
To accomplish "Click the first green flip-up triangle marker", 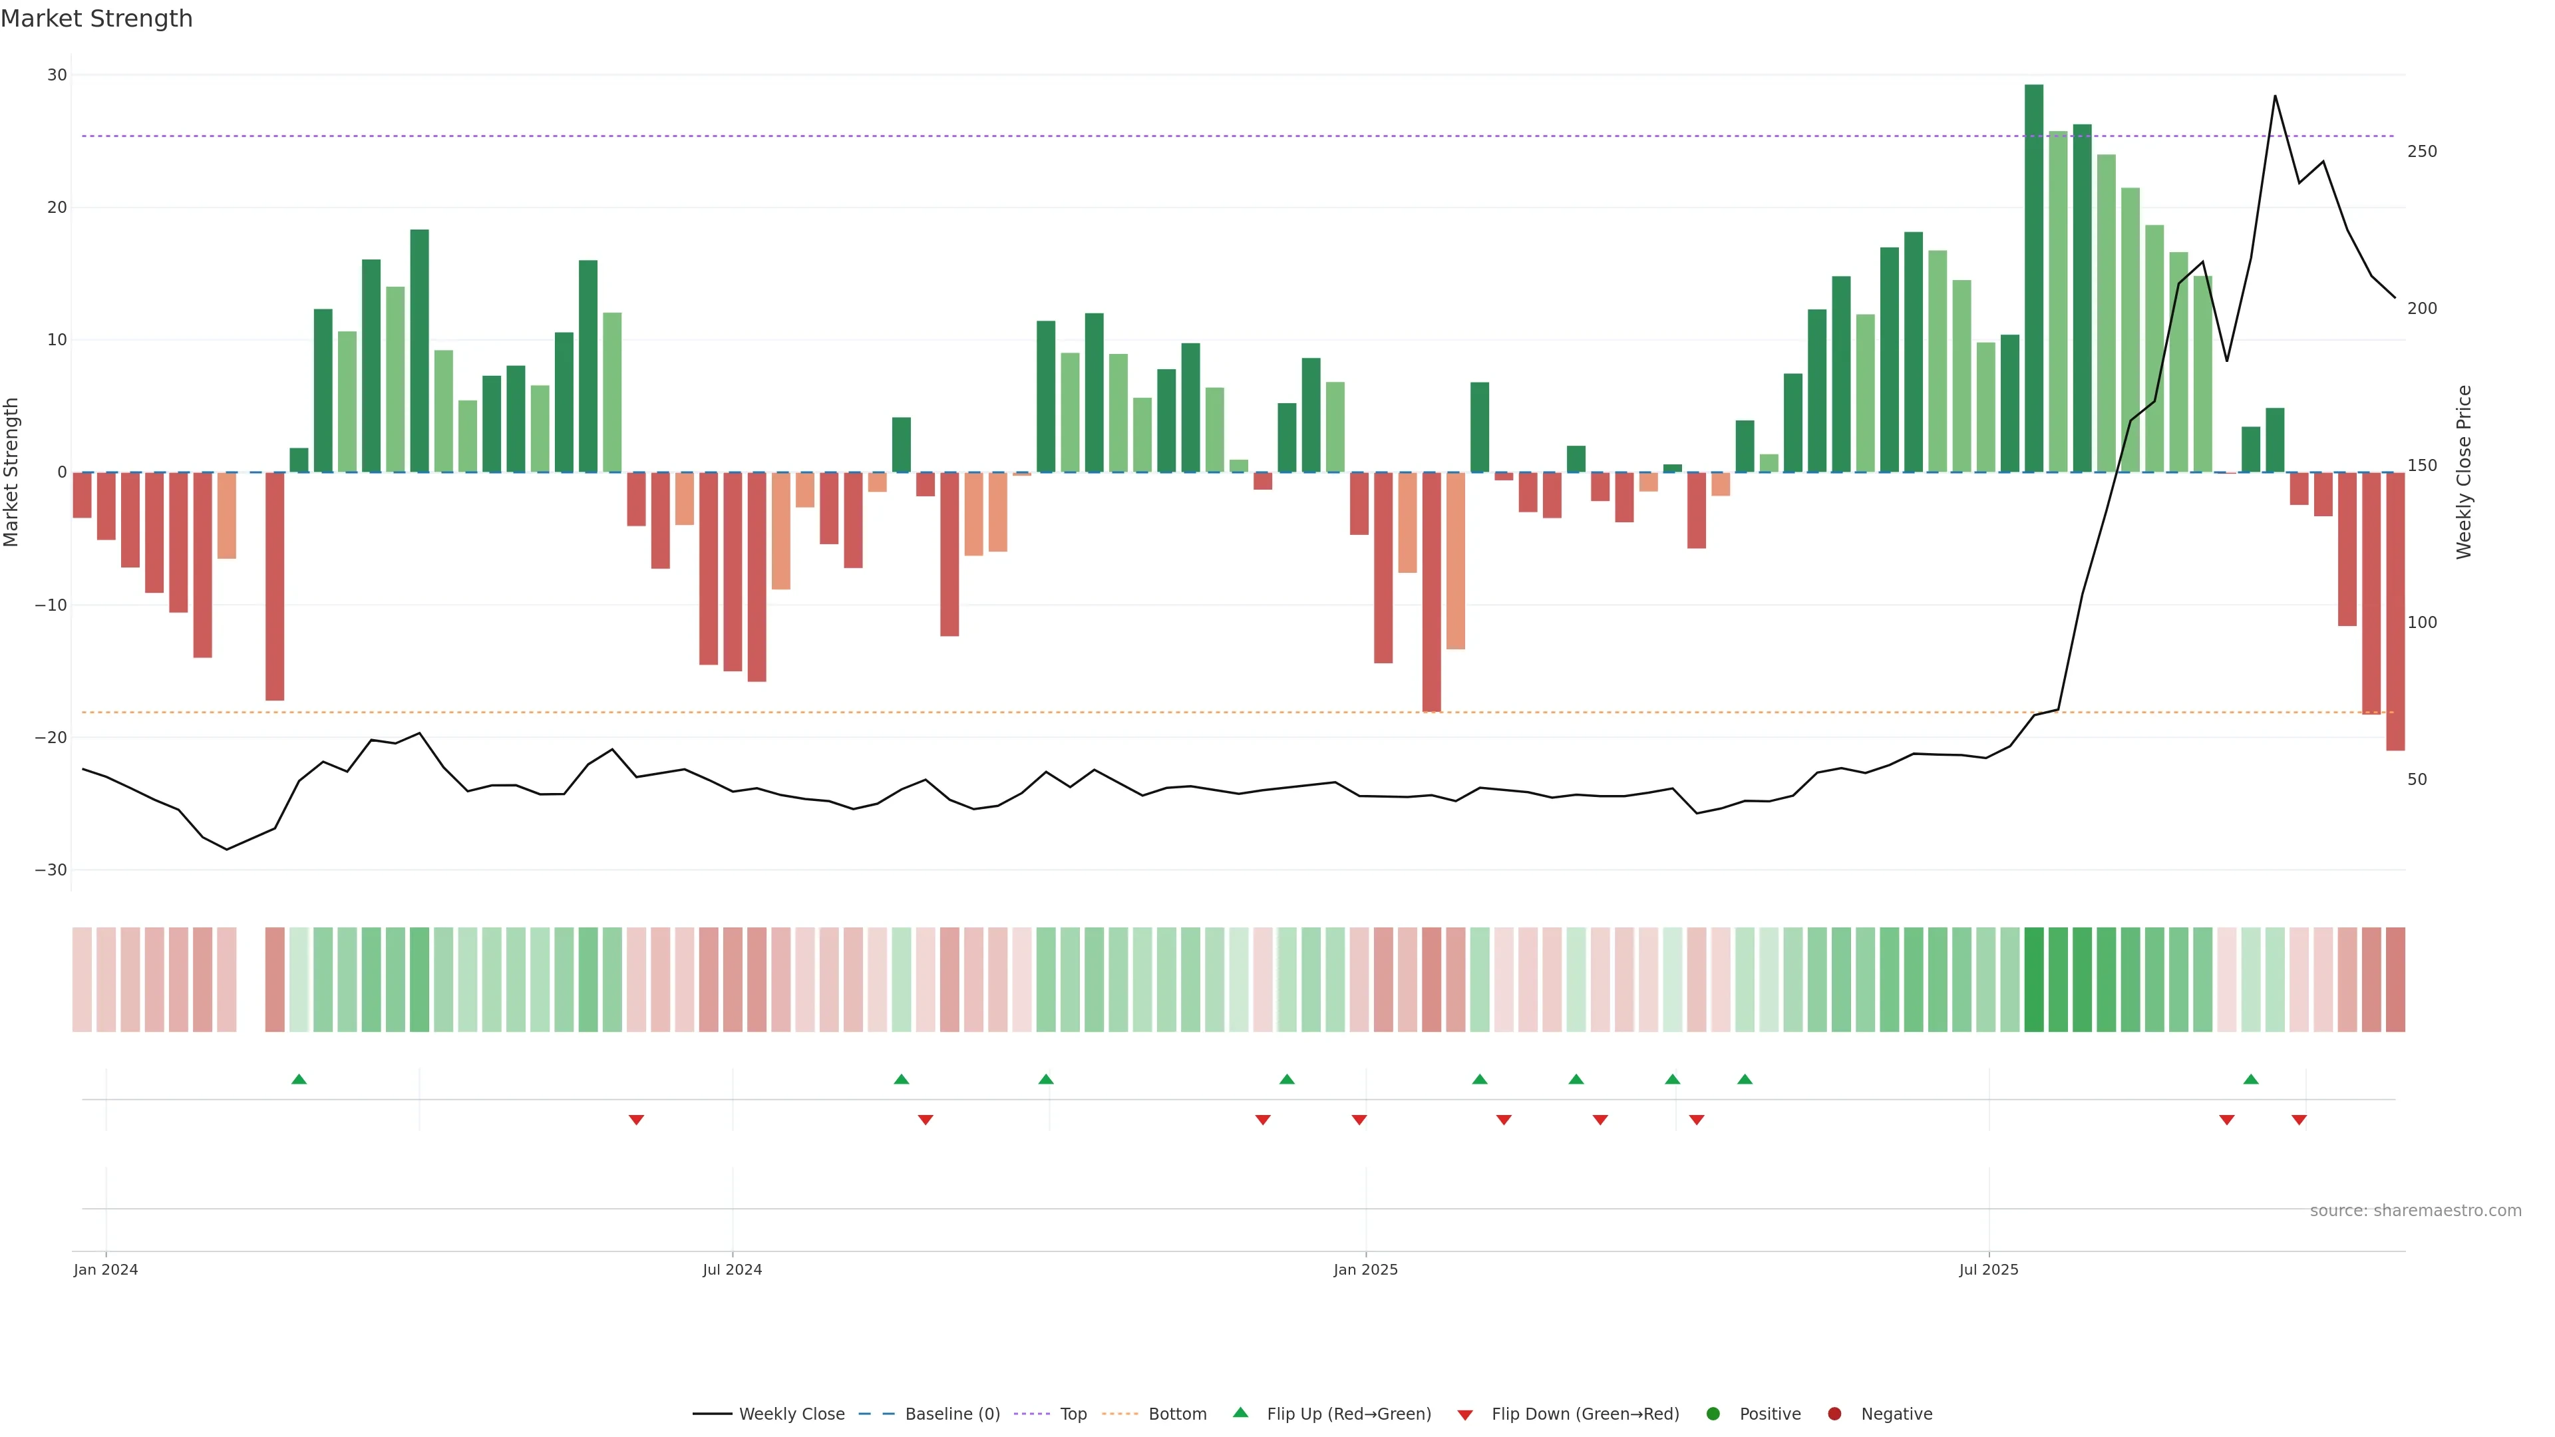I will tap(299, 1079).
